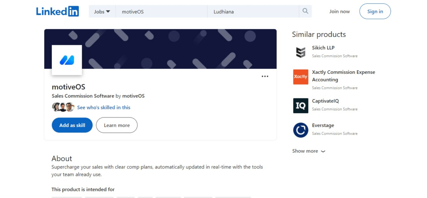
Task: Select the CaptivateIQ logo icon
Action: 301,105
